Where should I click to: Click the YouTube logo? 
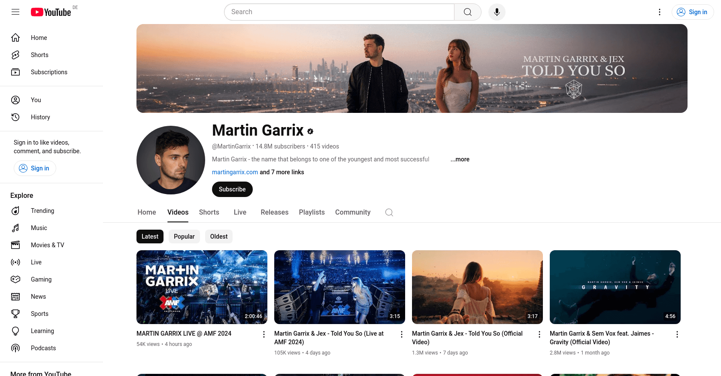[51, 12]
